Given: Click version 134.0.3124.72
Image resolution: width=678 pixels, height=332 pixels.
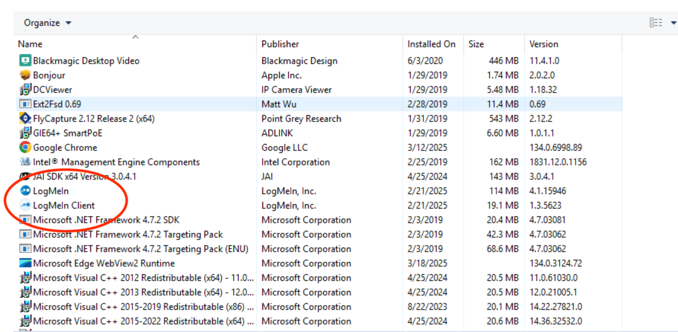Looking at the screenshot, I should [556, 263].
